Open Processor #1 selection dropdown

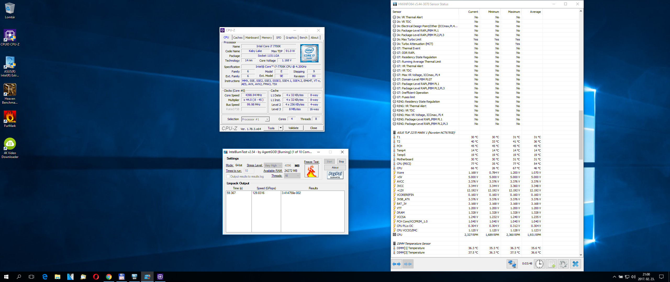[255, 119]
